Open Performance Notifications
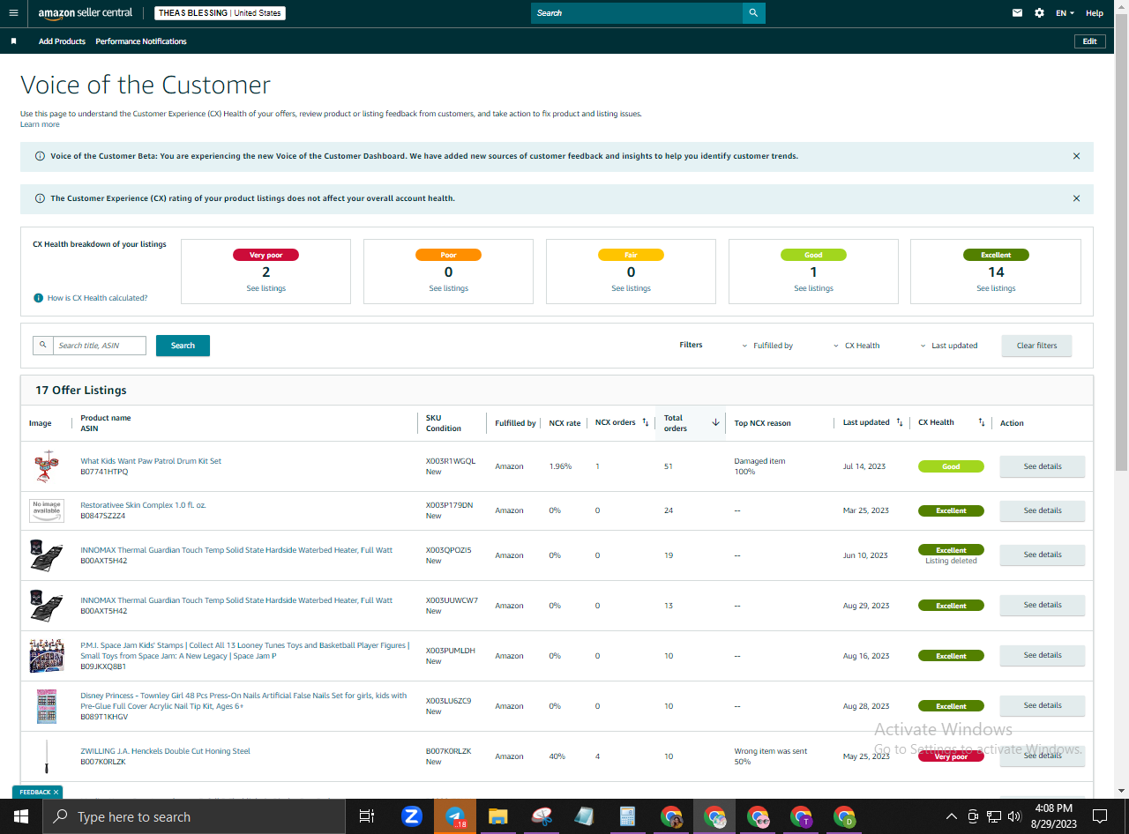This screenshot has width=1129, height=834. point(141,41)
